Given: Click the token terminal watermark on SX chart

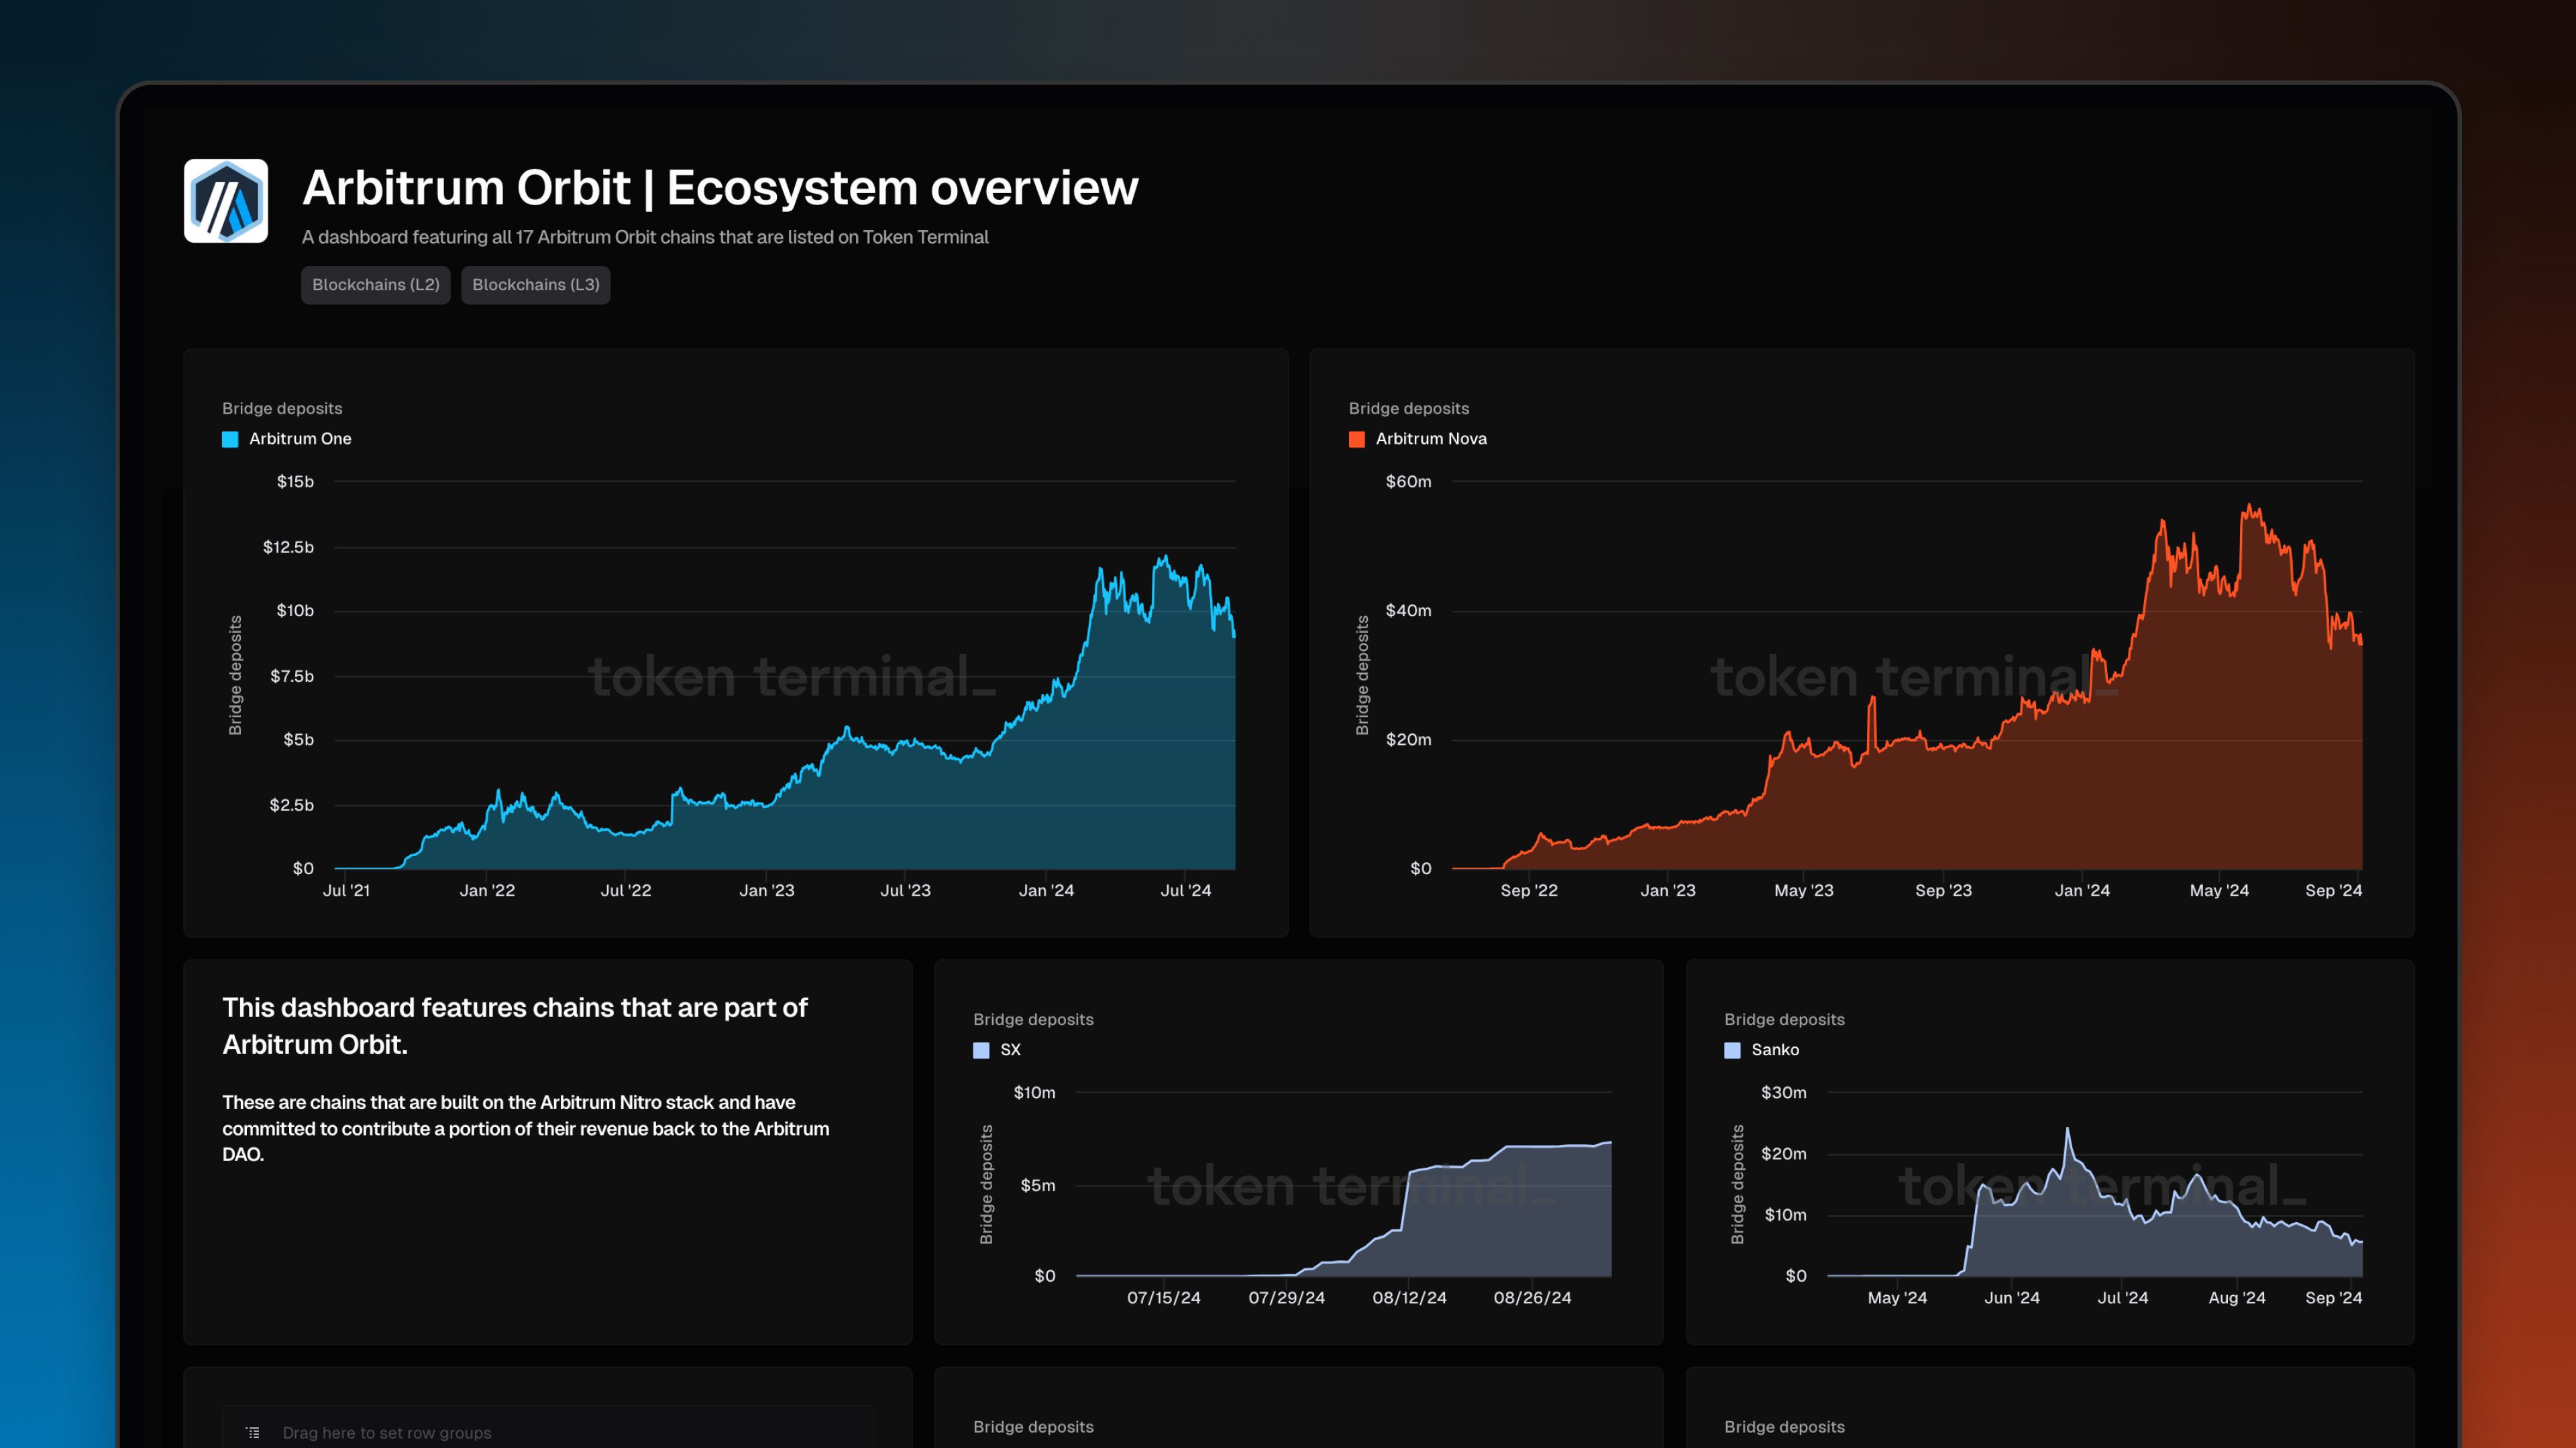Looking at the screenshot, I should point(1350,1186).
